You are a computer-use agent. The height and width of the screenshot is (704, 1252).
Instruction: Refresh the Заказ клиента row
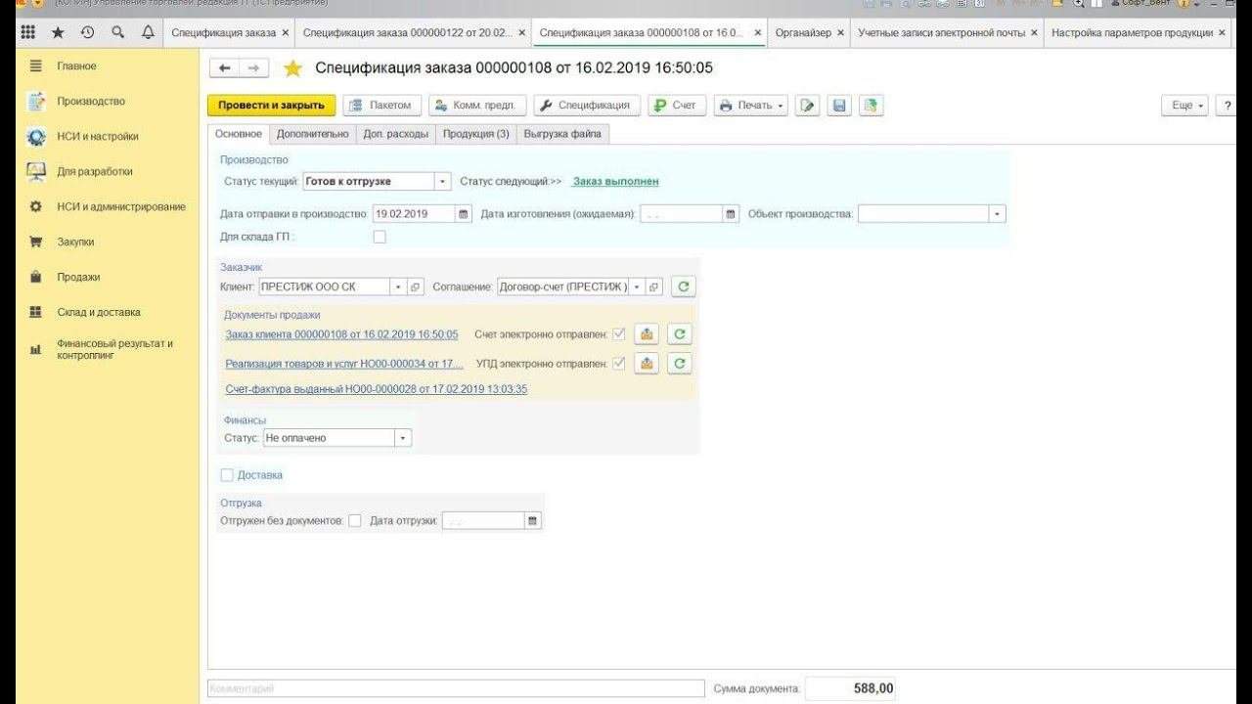pyautogui.click(x=680, y=334)
